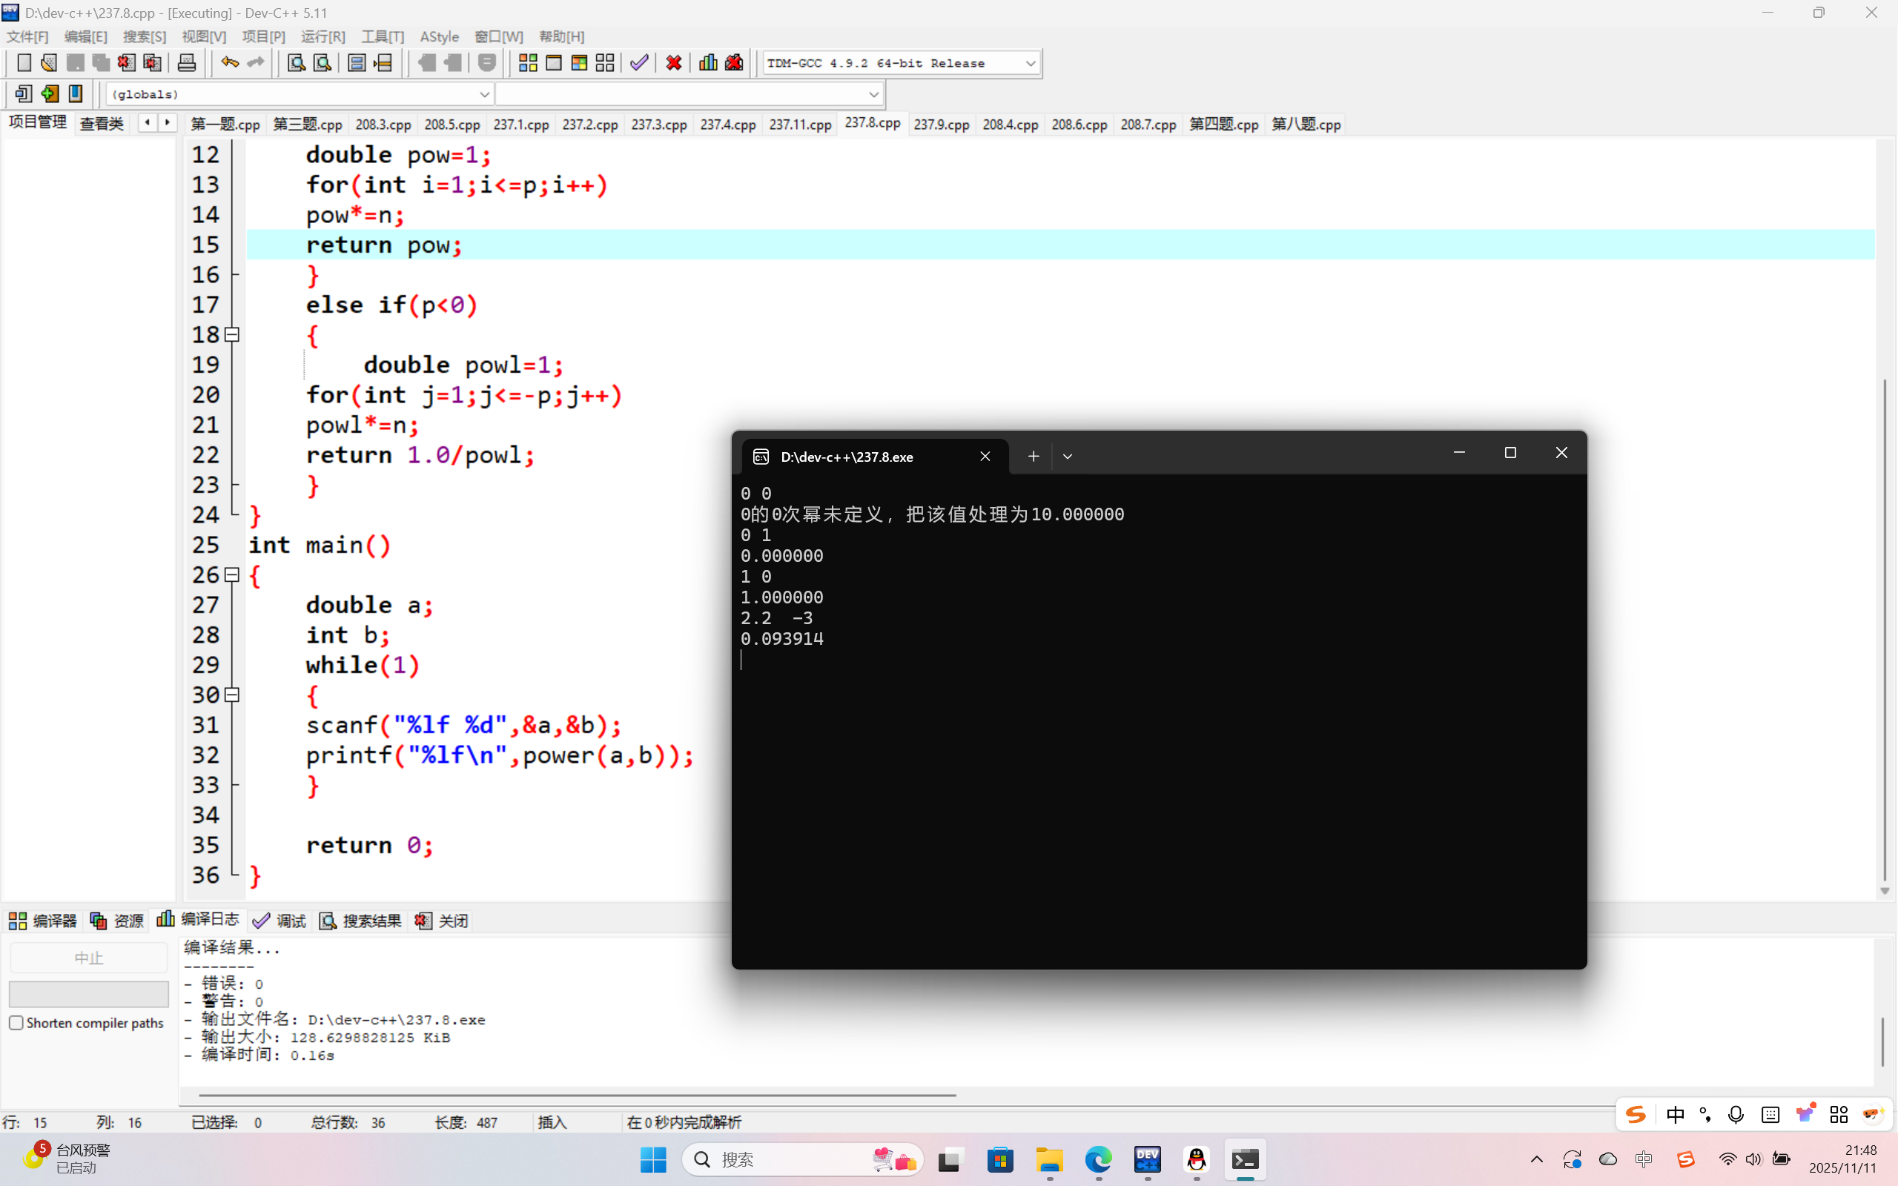Switch to the 237.9.cpp tab

pyautogui.click(x=941, y=125)
